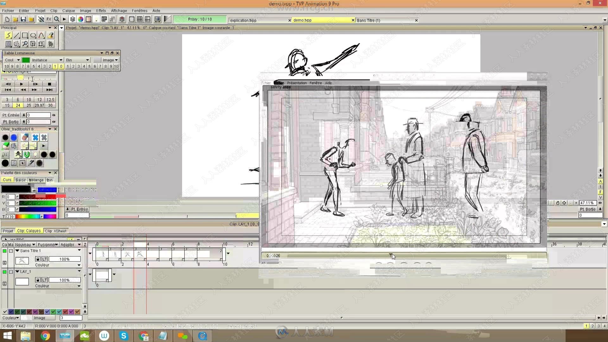Screen dimensions: 608x342
Task: Stop playback with the stop button
Action: tap(49, 84)
